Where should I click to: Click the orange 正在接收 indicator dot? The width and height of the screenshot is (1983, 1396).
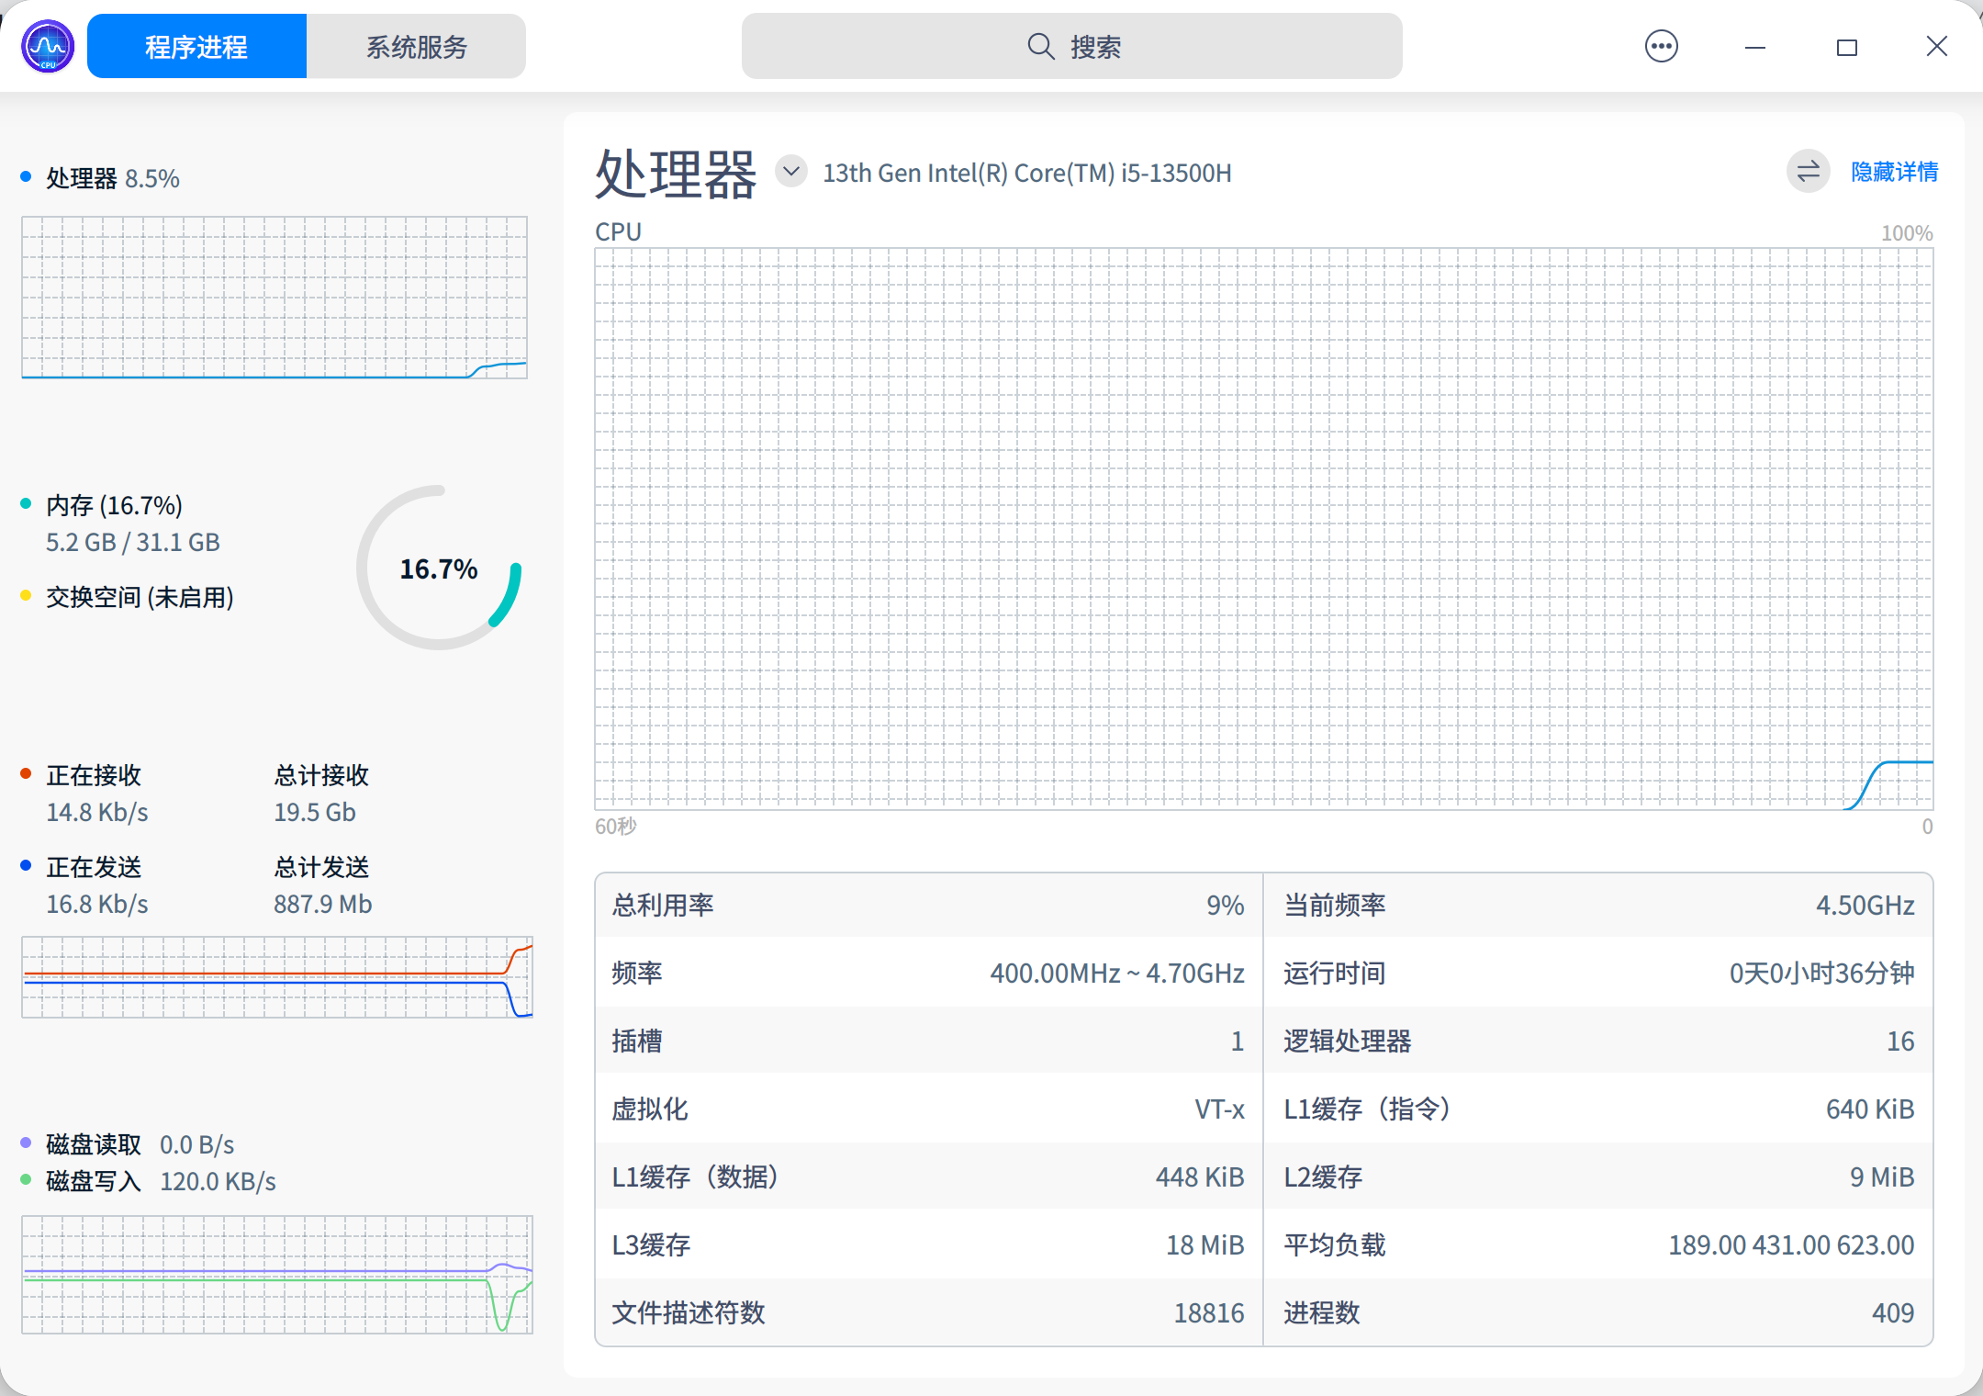tap(26, 774)
